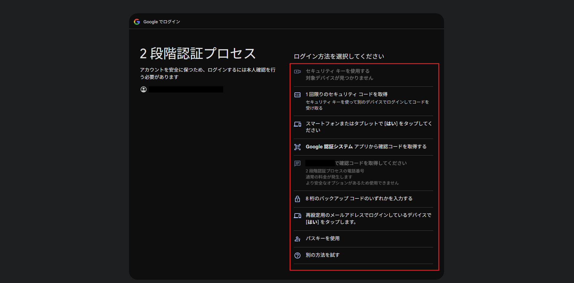Screen dimensions: 574x283
Task: Select パスキーを使用 option
Action: pos(323,239)
